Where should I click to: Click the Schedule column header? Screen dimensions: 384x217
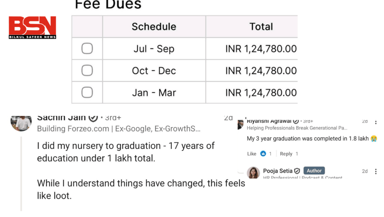(x=154, y=27)
